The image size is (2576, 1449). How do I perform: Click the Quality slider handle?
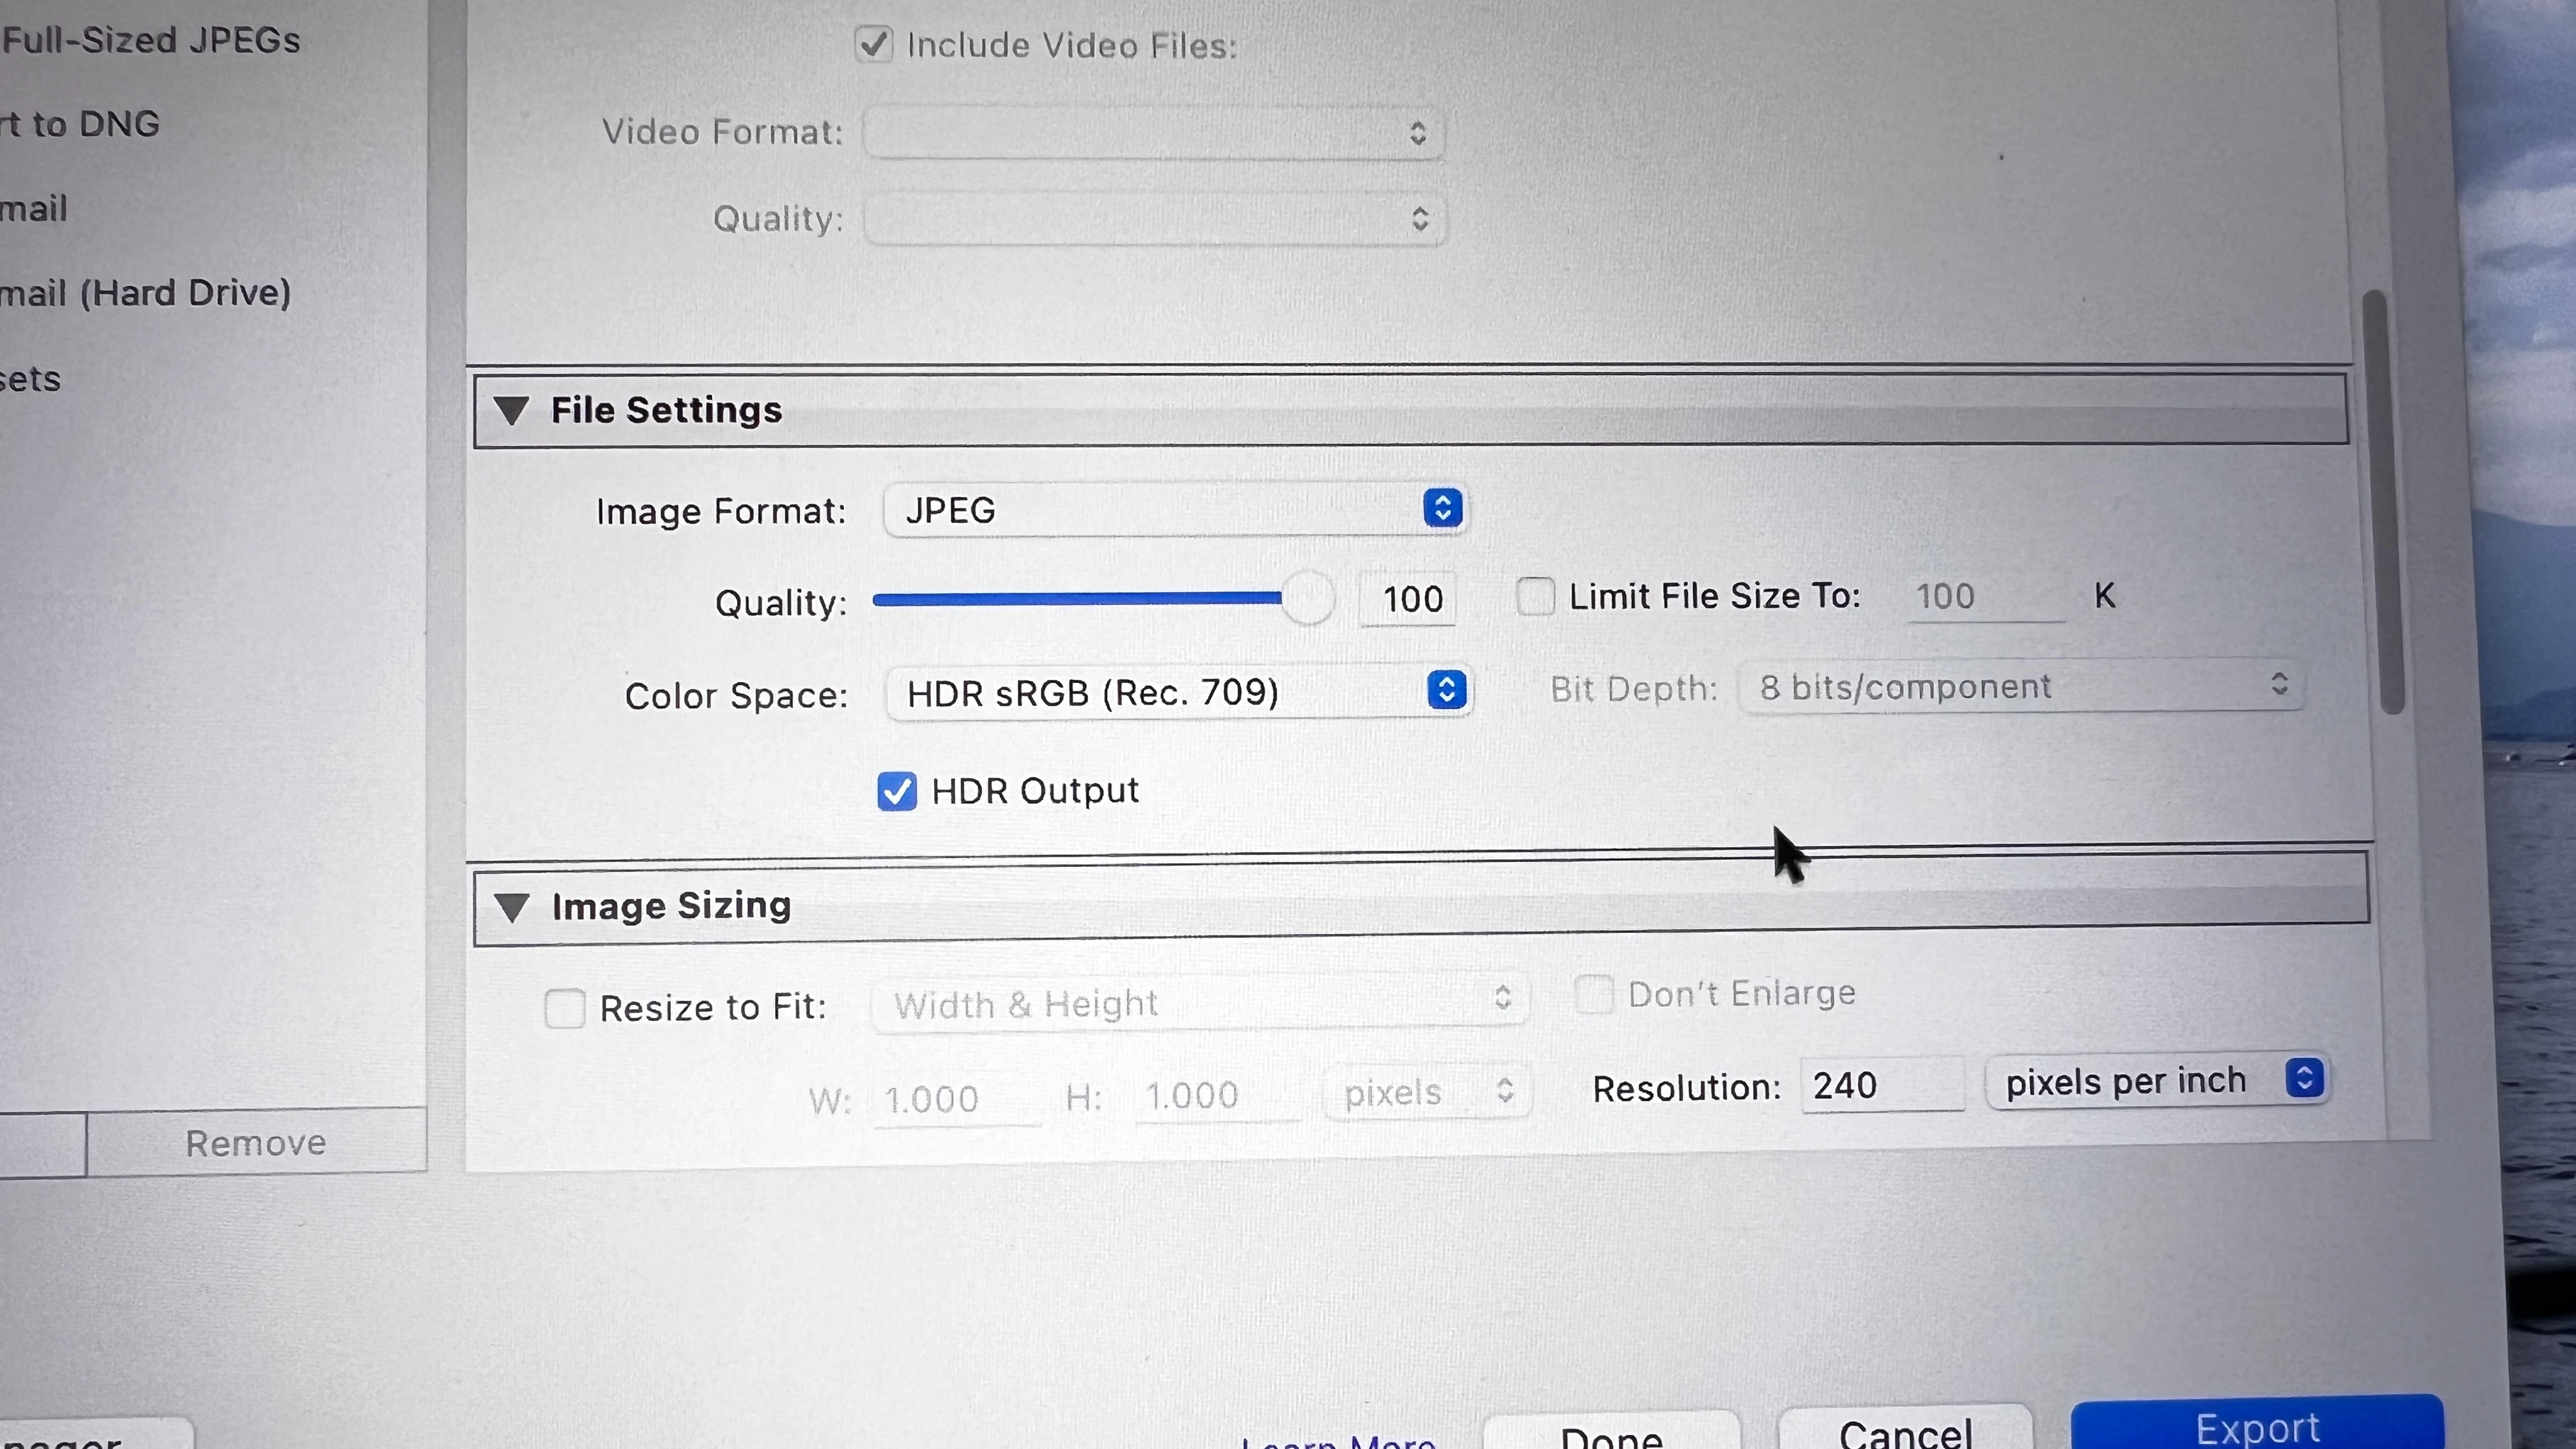[x=1307, y=599]
